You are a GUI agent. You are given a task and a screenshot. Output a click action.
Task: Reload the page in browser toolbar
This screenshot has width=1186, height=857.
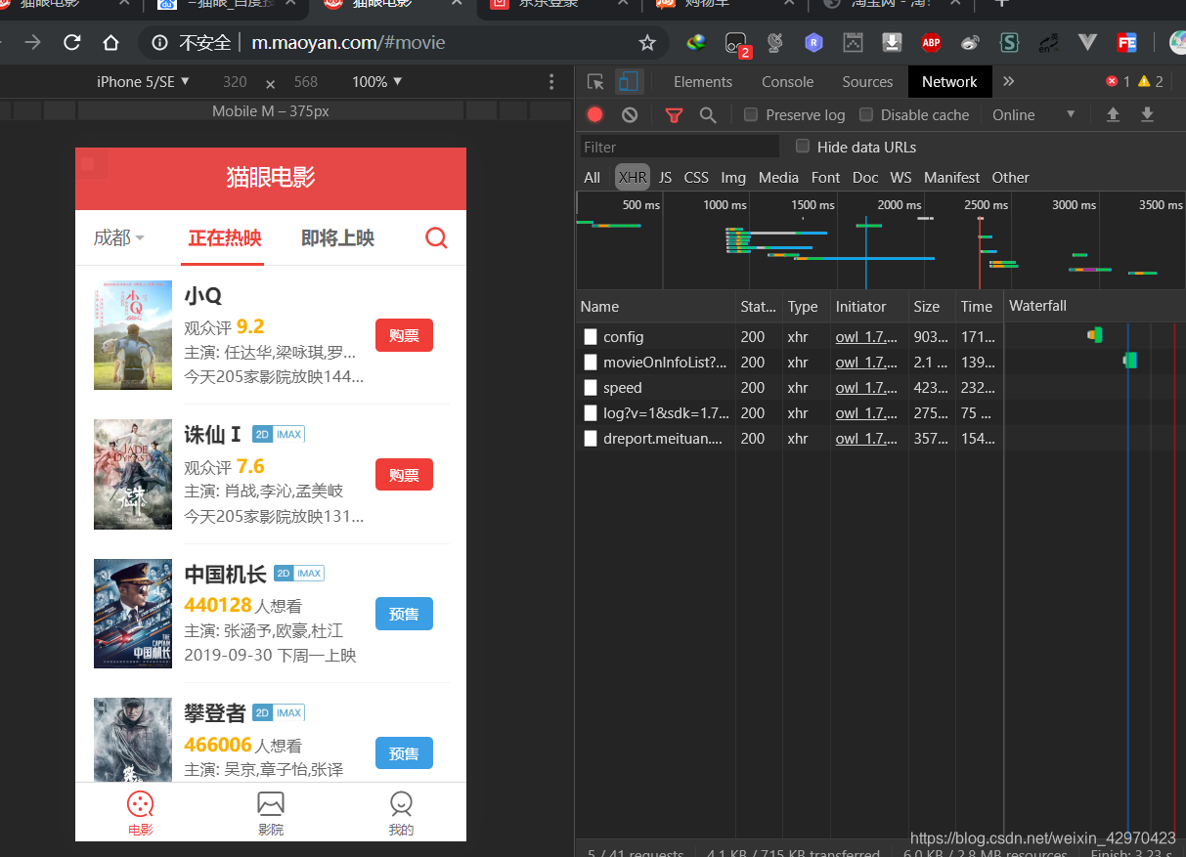coord(71,43)
